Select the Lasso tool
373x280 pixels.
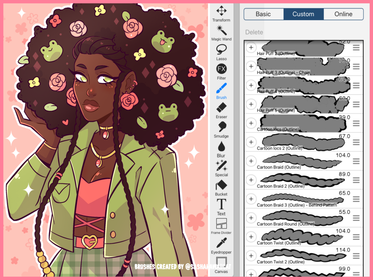[221, 53]
